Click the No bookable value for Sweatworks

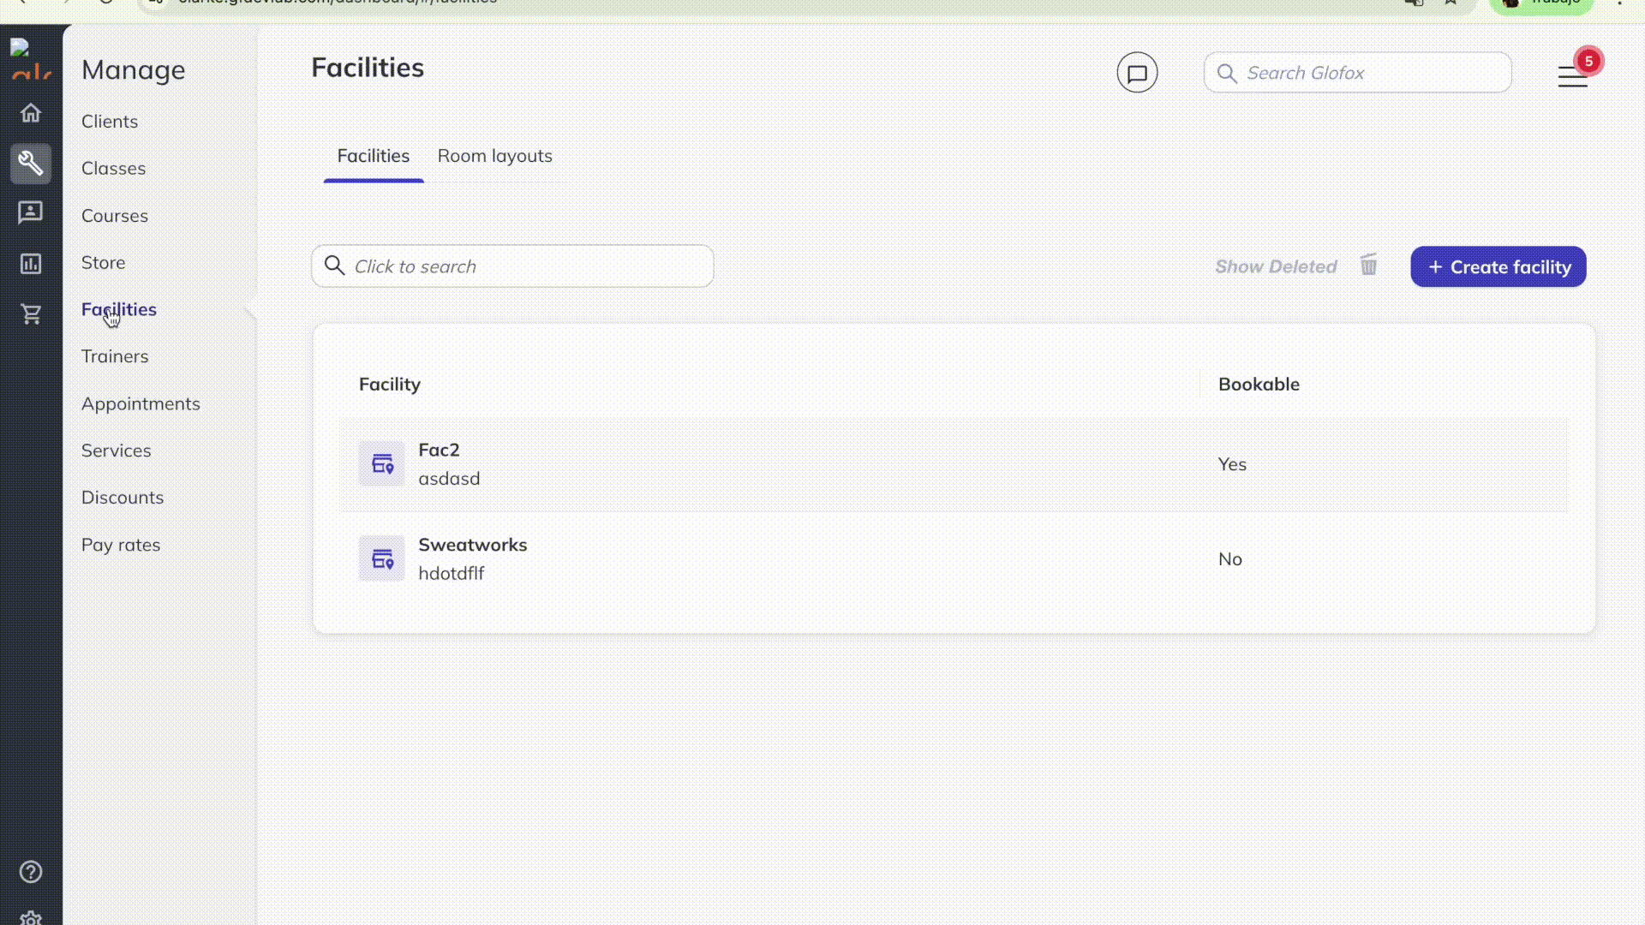[1229, 559]
